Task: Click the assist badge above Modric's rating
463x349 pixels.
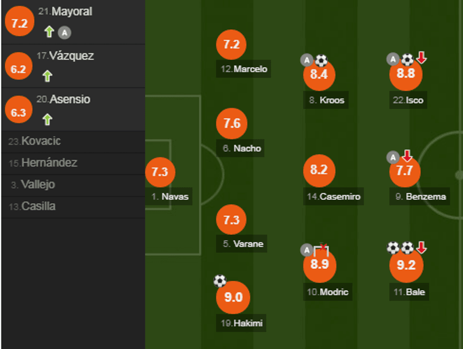Action: [x=307, y=250]
